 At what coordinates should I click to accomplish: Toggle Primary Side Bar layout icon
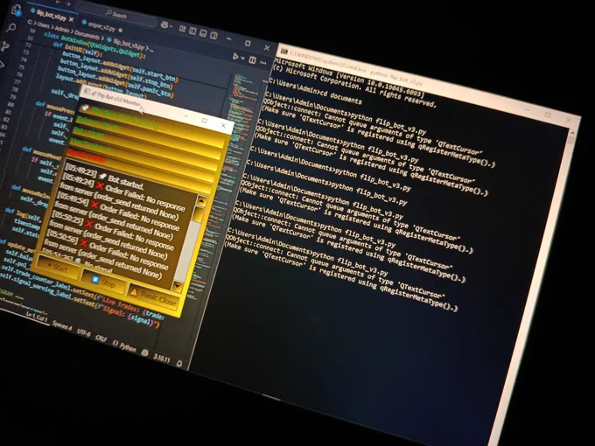pyautogui.click(x=192, y=31)
